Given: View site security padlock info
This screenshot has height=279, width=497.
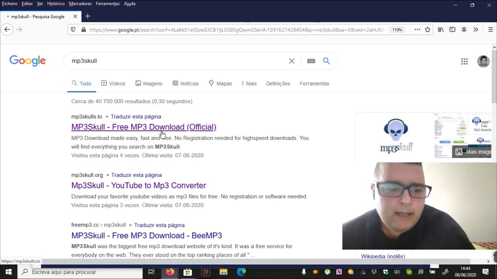Looking at the screenshot, I should pyautogui.click(x=83, y=29).
